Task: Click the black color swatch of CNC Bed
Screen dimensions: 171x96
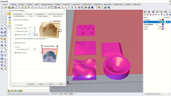Action: tap(163, 20)
